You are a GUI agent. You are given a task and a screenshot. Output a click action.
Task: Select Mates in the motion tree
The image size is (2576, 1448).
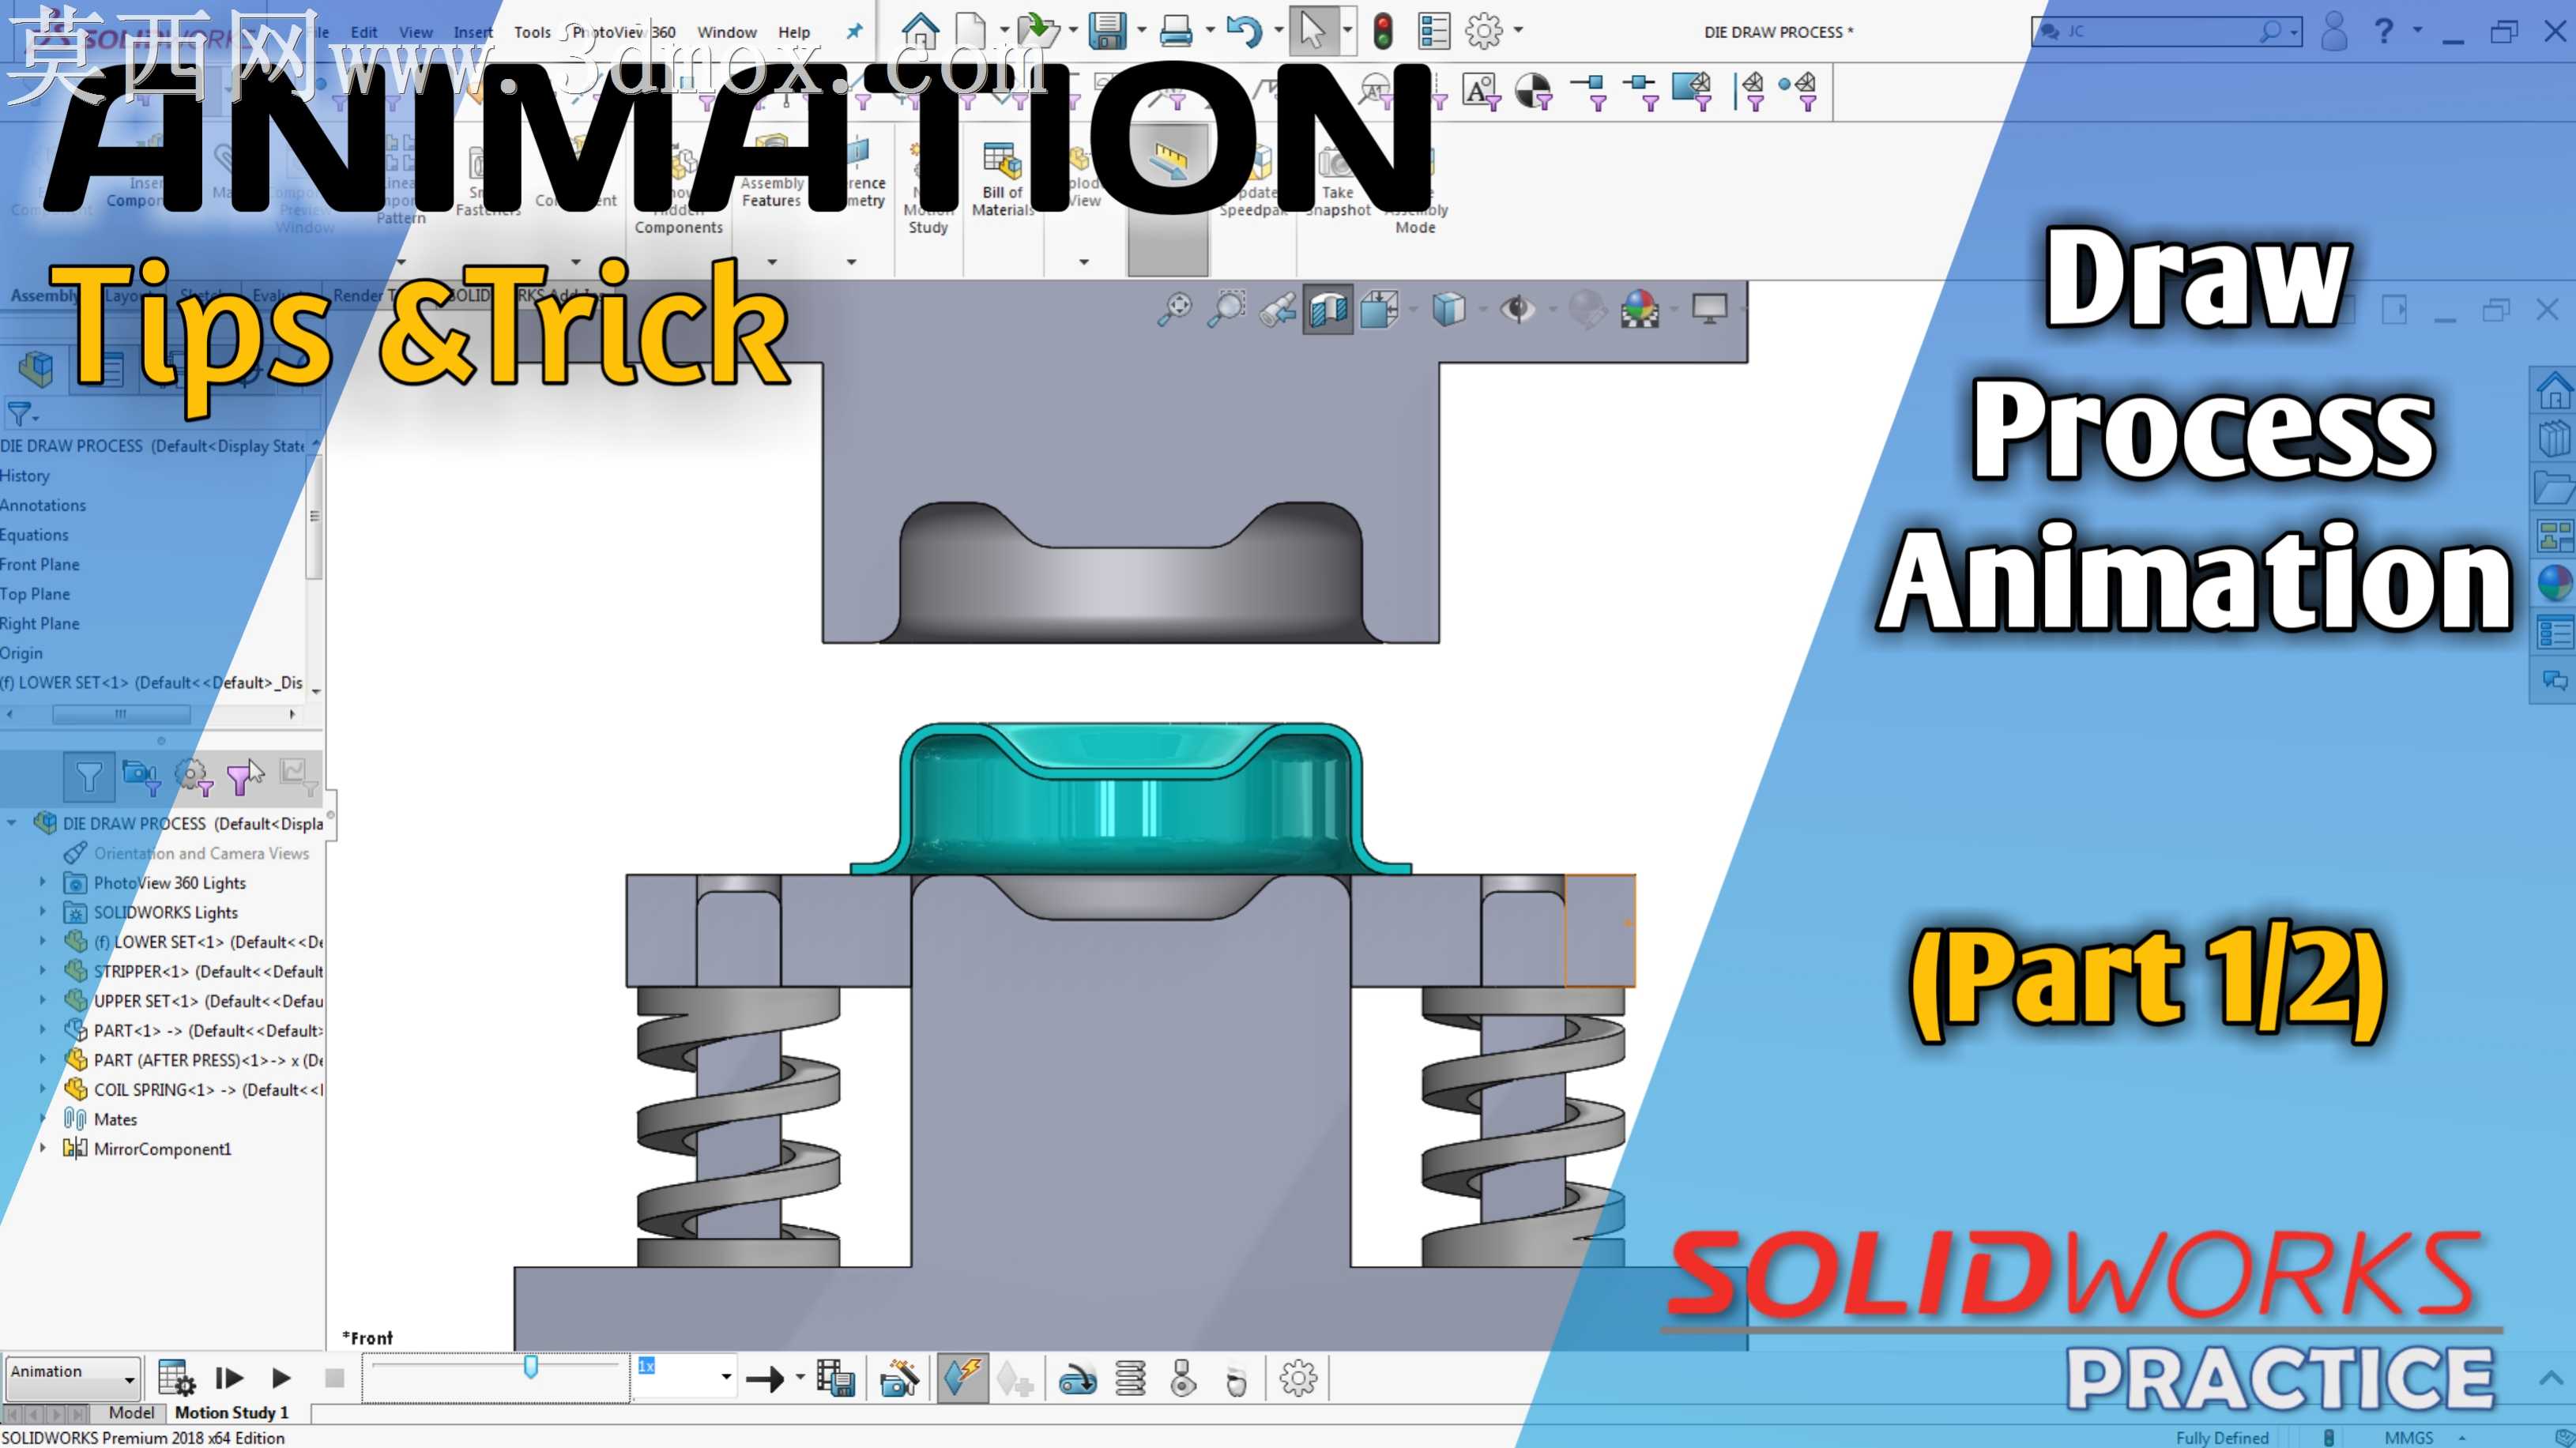[x=115, y=1119]
